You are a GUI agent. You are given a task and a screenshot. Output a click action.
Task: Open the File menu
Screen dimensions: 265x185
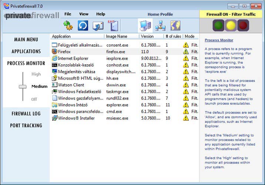click(x=68, y=14)
